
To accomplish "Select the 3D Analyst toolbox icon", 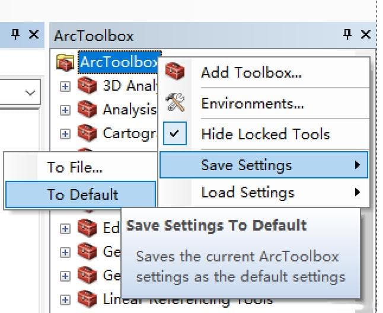I will [x=87, y=86].
